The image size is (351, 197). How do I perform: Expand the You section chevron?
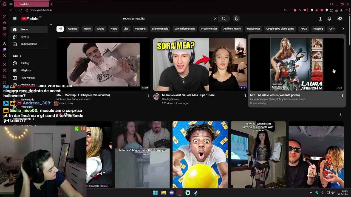click(x=20, y=56)
